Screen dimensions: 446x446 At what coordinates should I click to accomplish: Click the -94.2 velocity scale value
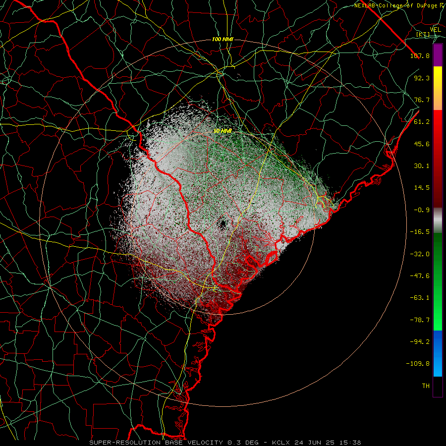420,342
